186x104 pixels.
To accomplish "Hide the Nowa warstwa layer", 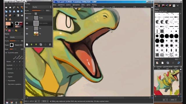I will [27, 23].
